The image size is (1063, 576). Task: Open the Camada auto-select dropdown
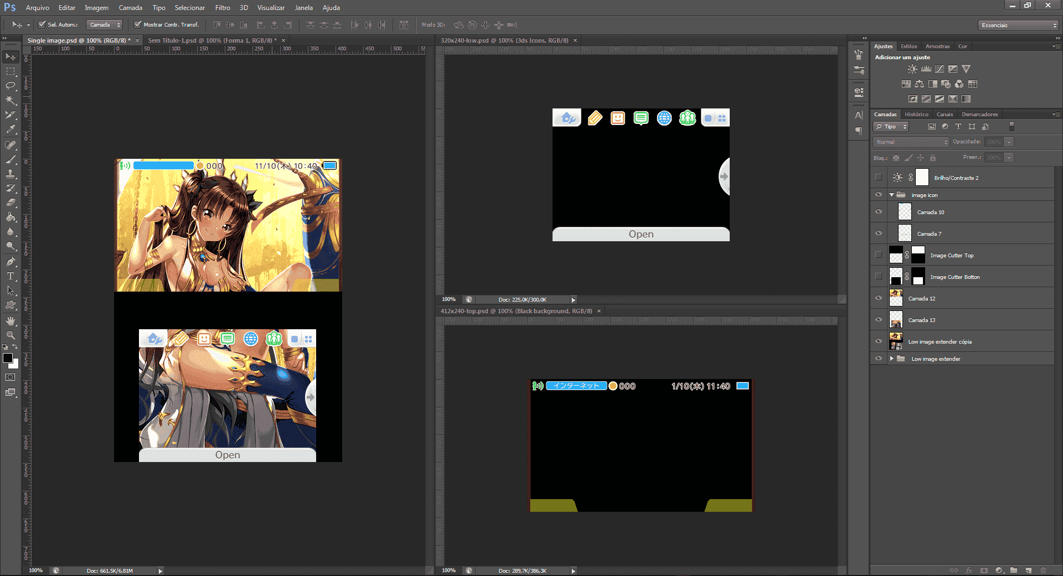104,25
